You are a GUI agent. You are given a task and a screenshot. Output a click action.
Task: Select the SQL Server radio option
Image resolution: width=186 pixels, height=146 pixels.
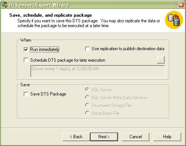(87, 90)
